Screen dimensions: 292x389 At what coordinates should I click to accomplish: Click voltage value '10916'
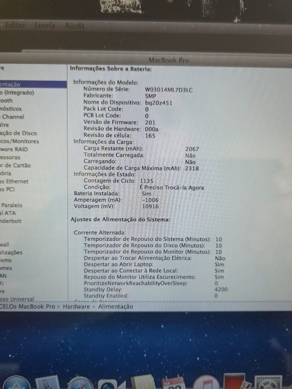click(150, 207)
